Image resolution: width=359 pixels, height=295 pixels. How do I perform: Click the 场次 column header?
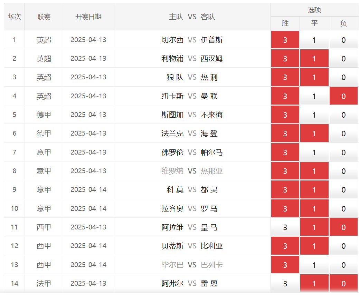click(15, 17)
